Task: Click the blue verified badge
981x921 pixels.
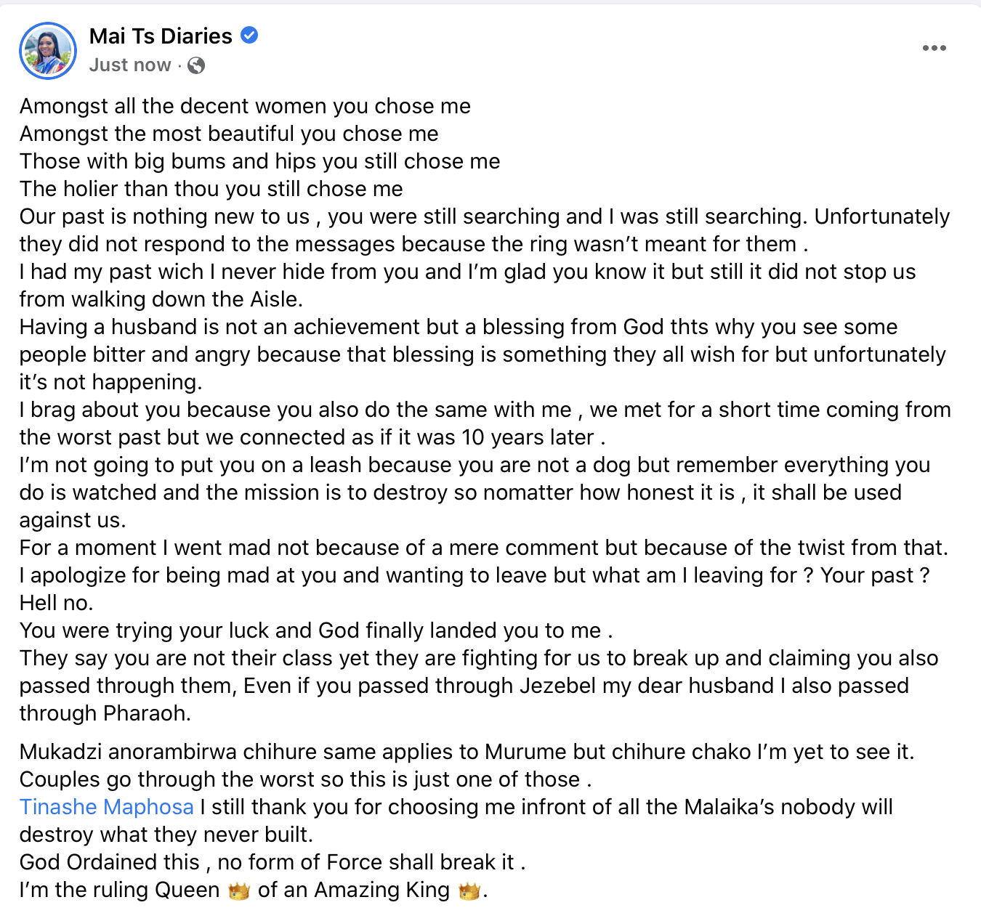Action: tap(249, 35)
